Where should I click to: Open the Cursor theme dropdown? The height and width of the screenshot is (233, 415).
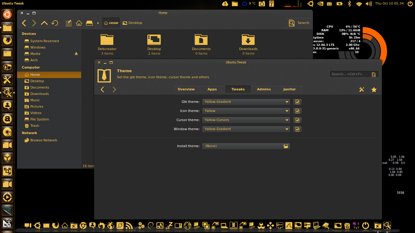pos(246,120)
